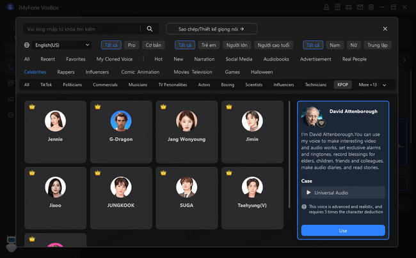Open My Cloned Voice tab
This screenshot has height=258, width=416.
[x=115, y=59]
